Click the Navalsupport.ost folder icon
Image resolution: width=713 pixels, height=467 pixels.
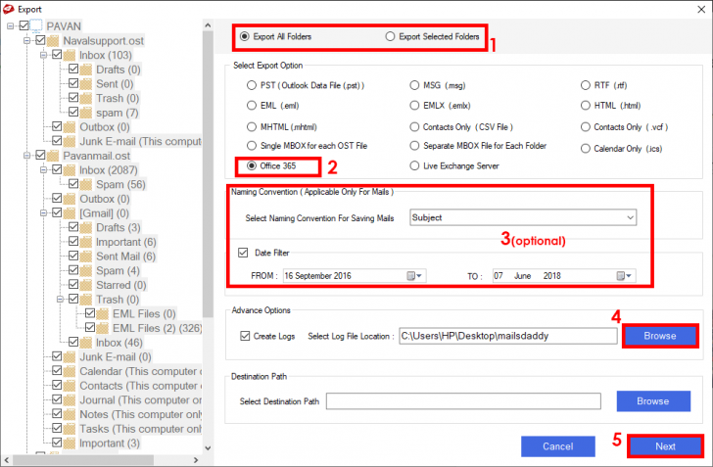[53, 41]
